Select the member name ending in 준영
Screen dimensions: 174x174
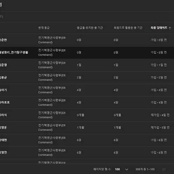point(3,65)
